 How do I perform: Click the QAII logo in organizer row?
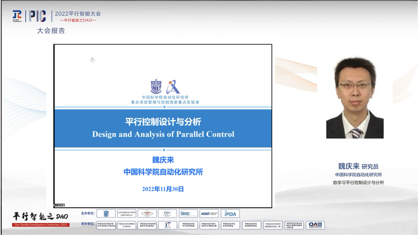[x=315, y=225]
